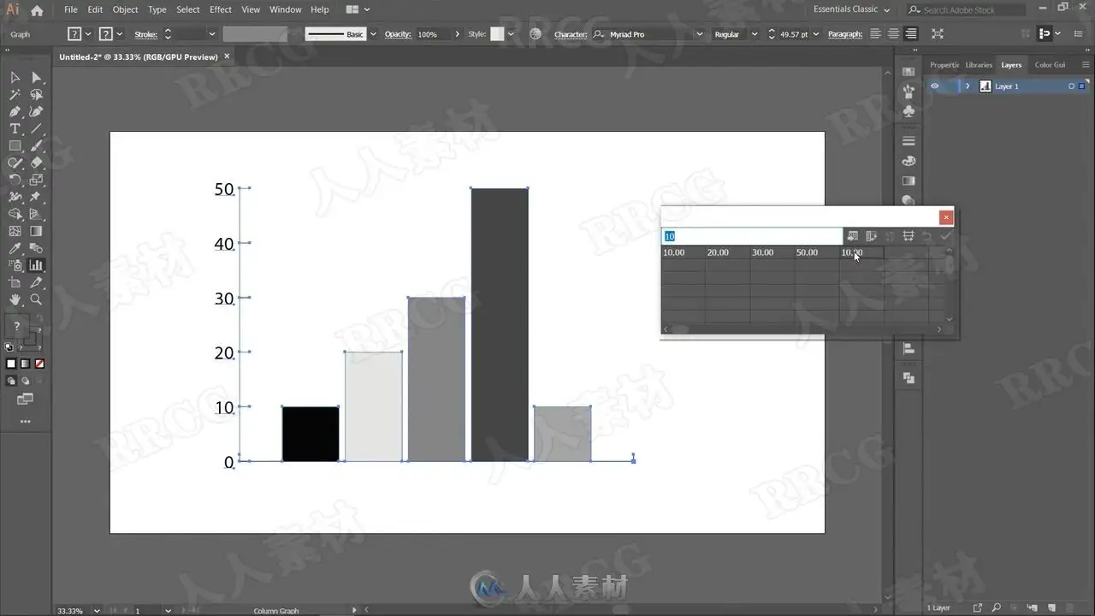Activate the Gradient tool
1095x616 pixels.
point(36,231)
